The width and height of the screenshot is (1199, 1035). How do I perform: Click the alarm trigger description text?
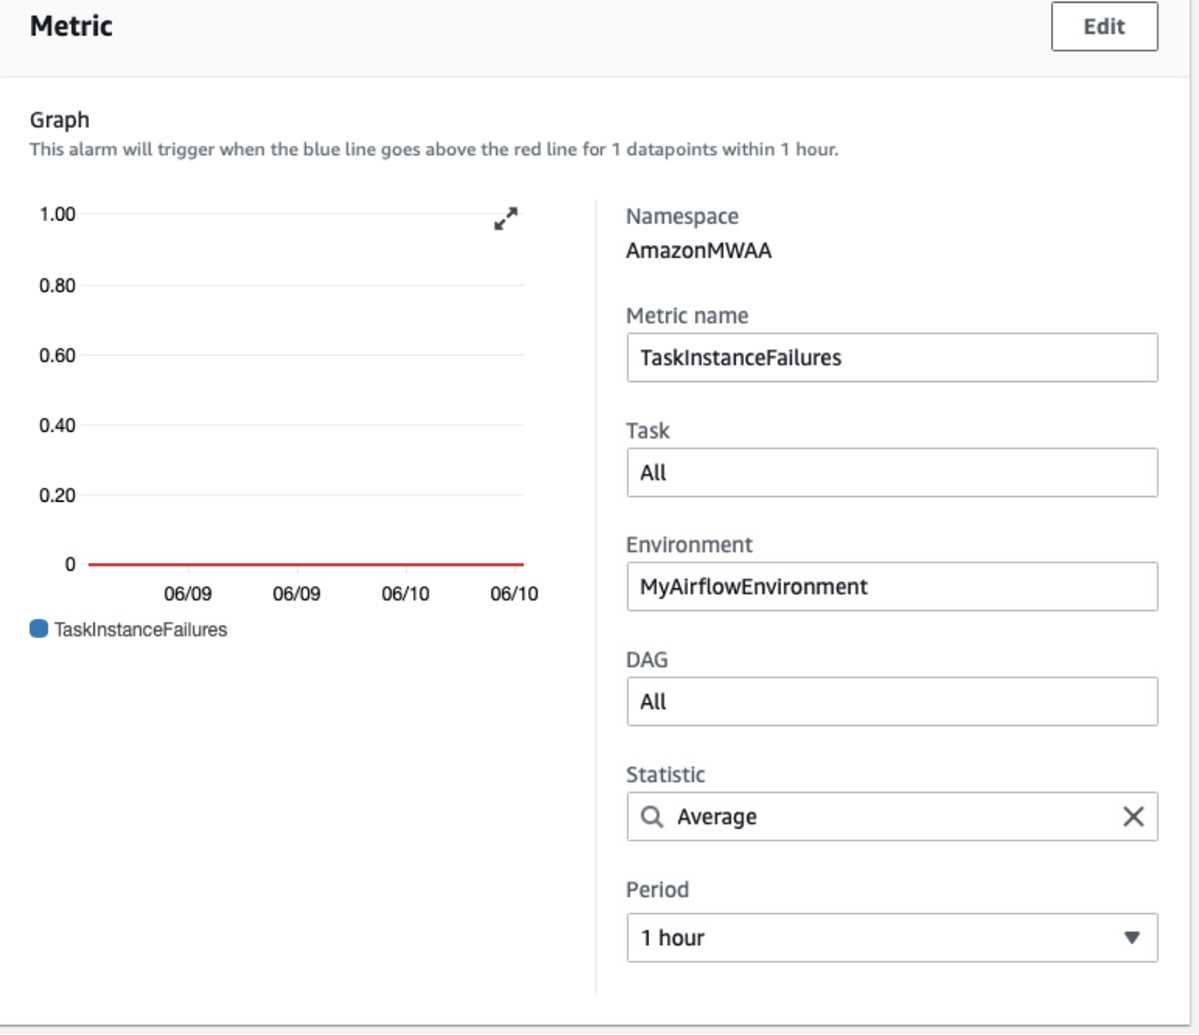(434, 150)
